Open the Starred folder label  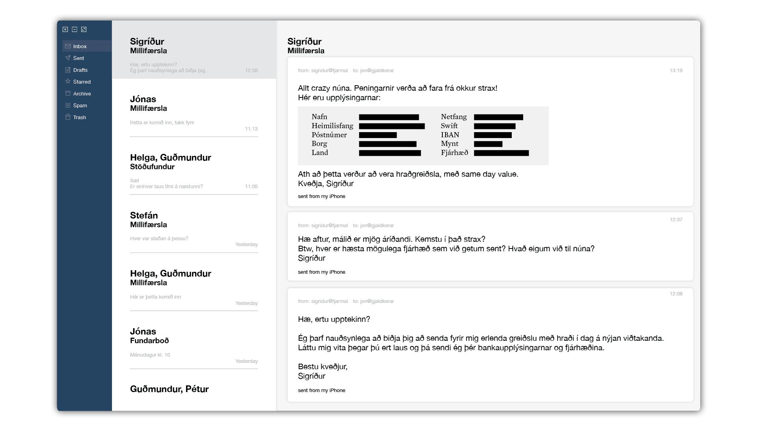(82, 82)
